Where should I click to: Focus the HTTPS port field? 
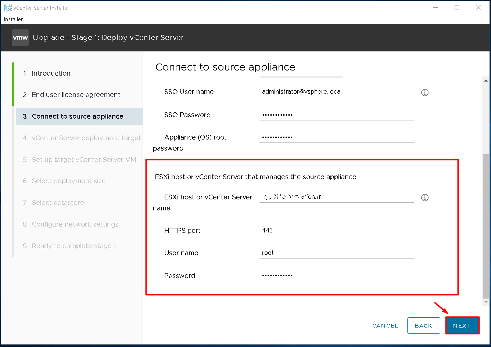pos(337,231)
